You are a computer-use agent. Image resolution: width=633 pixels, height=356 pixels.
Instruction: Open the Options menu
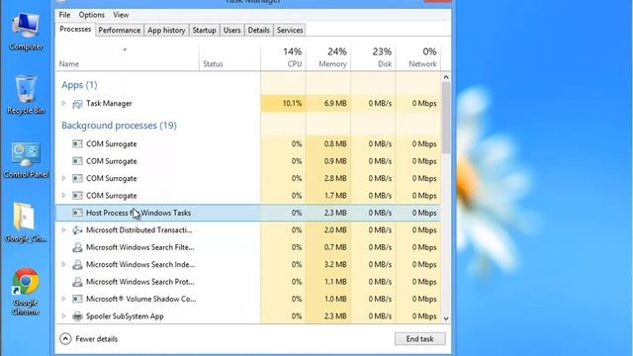[x=92, y=15]
